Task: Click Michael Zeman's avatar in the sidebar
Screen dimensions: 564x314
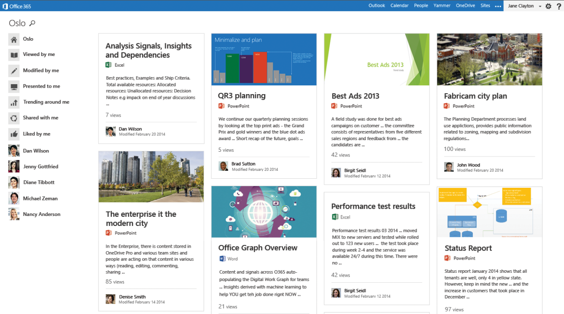Action: (x=14, y=198)
